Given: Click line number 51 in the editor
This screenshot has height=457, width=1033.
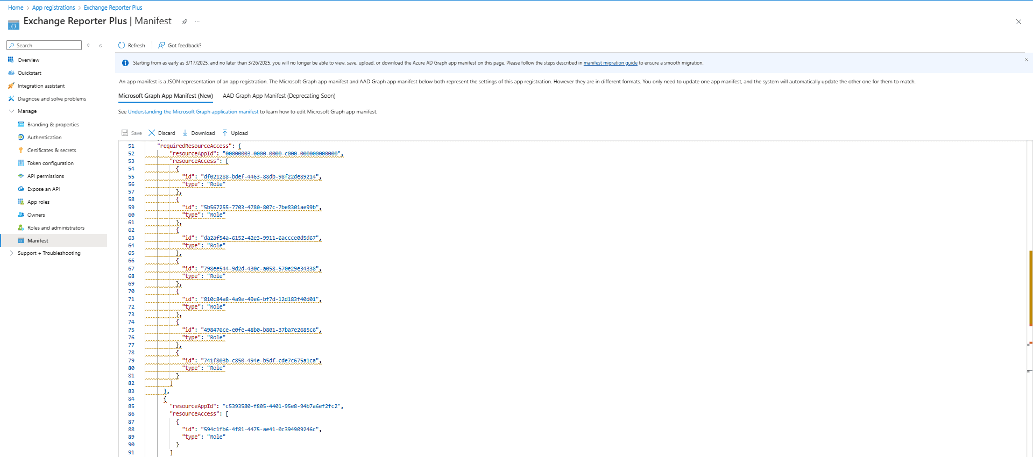Looking at the screenshot, I should tap(131, 146).
